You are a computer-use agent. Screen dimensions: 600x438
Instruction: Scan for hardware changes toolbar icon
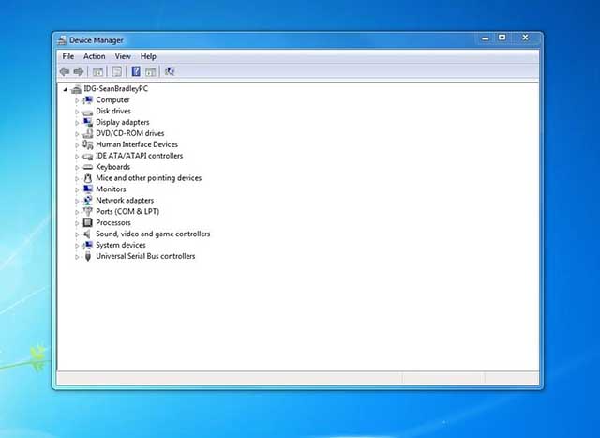tap(170, 71)
